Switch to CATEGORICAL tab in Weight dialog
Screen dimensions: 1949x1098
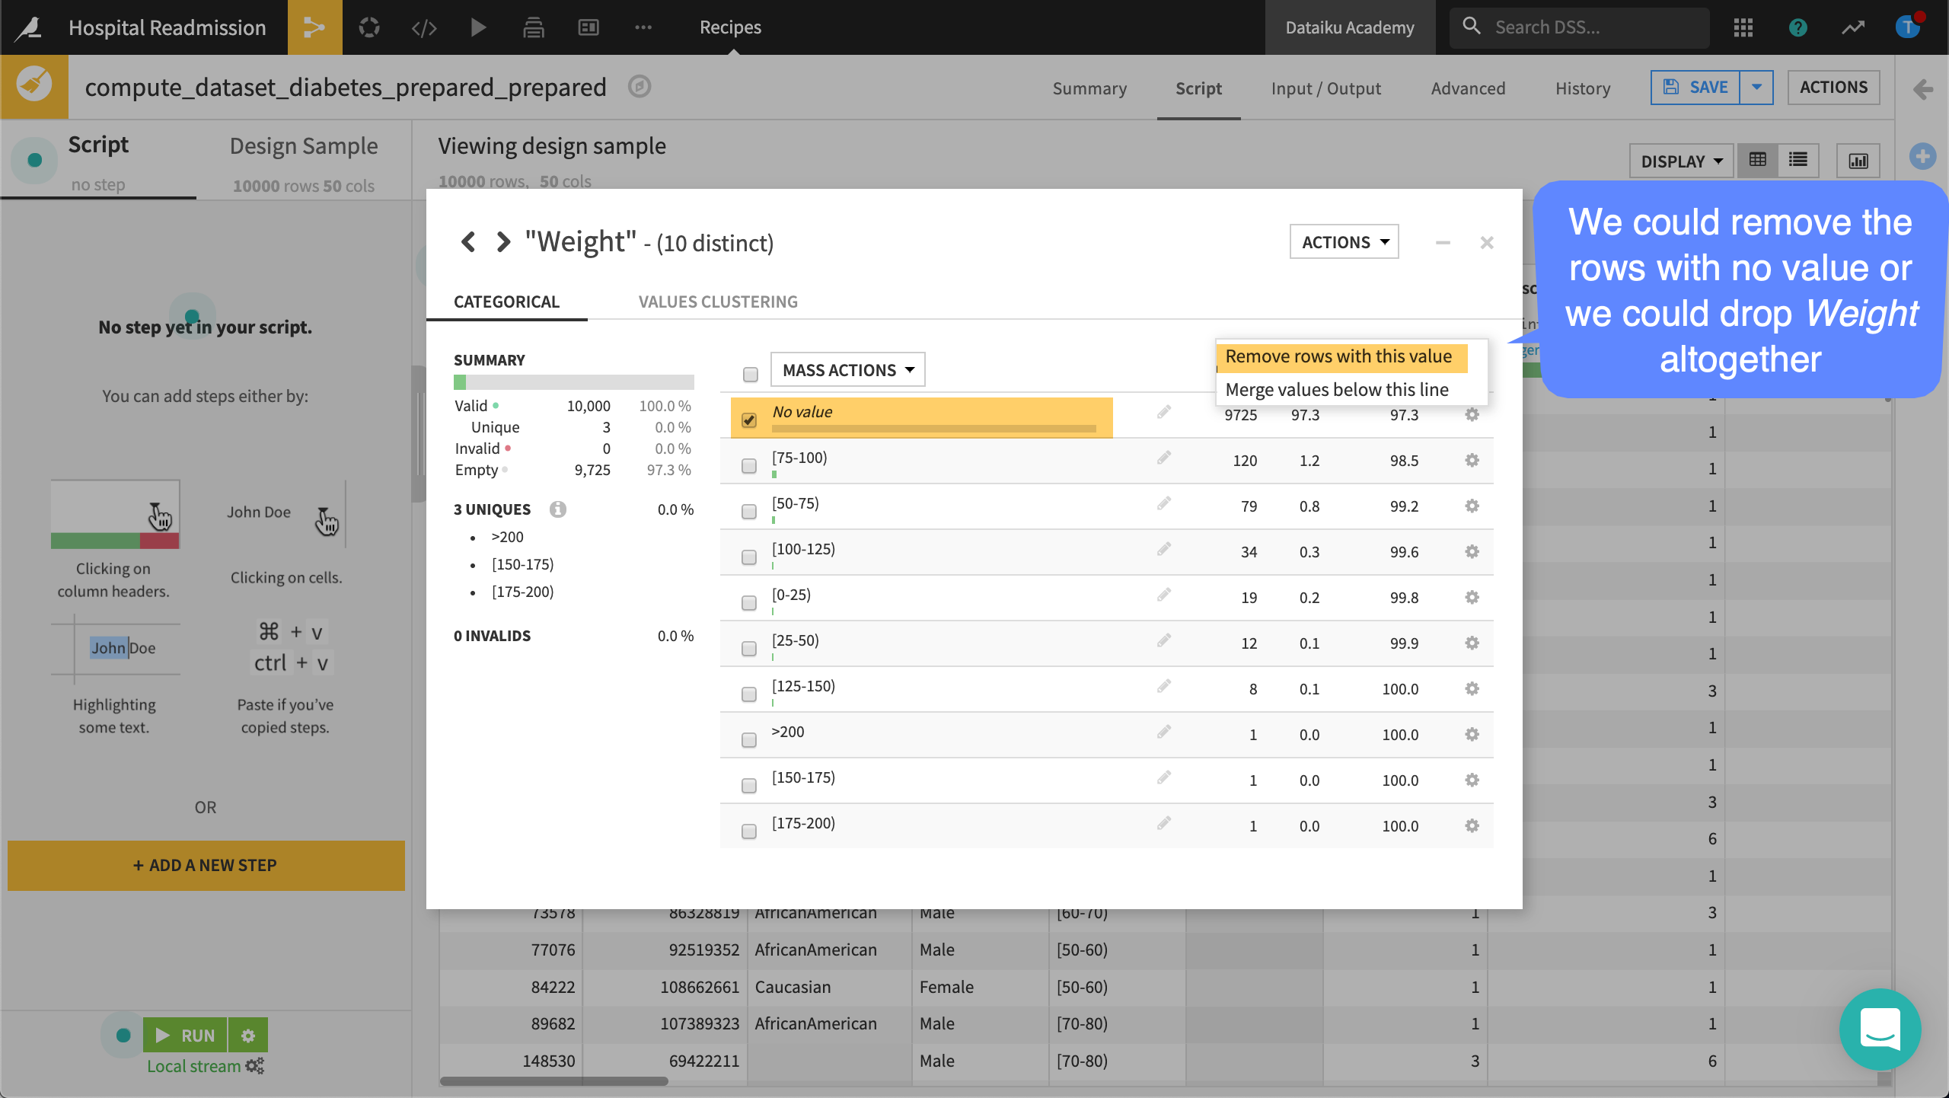[x=506, y=300]
